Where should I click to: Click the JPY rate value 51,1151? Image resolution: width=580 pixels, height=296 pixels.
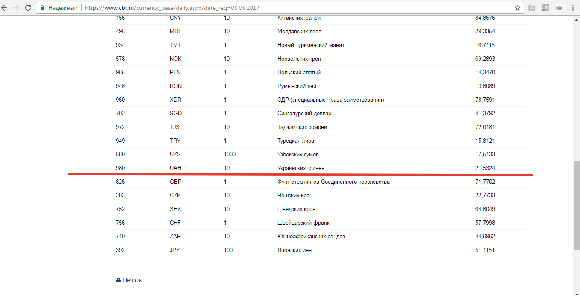pos(485,250)
